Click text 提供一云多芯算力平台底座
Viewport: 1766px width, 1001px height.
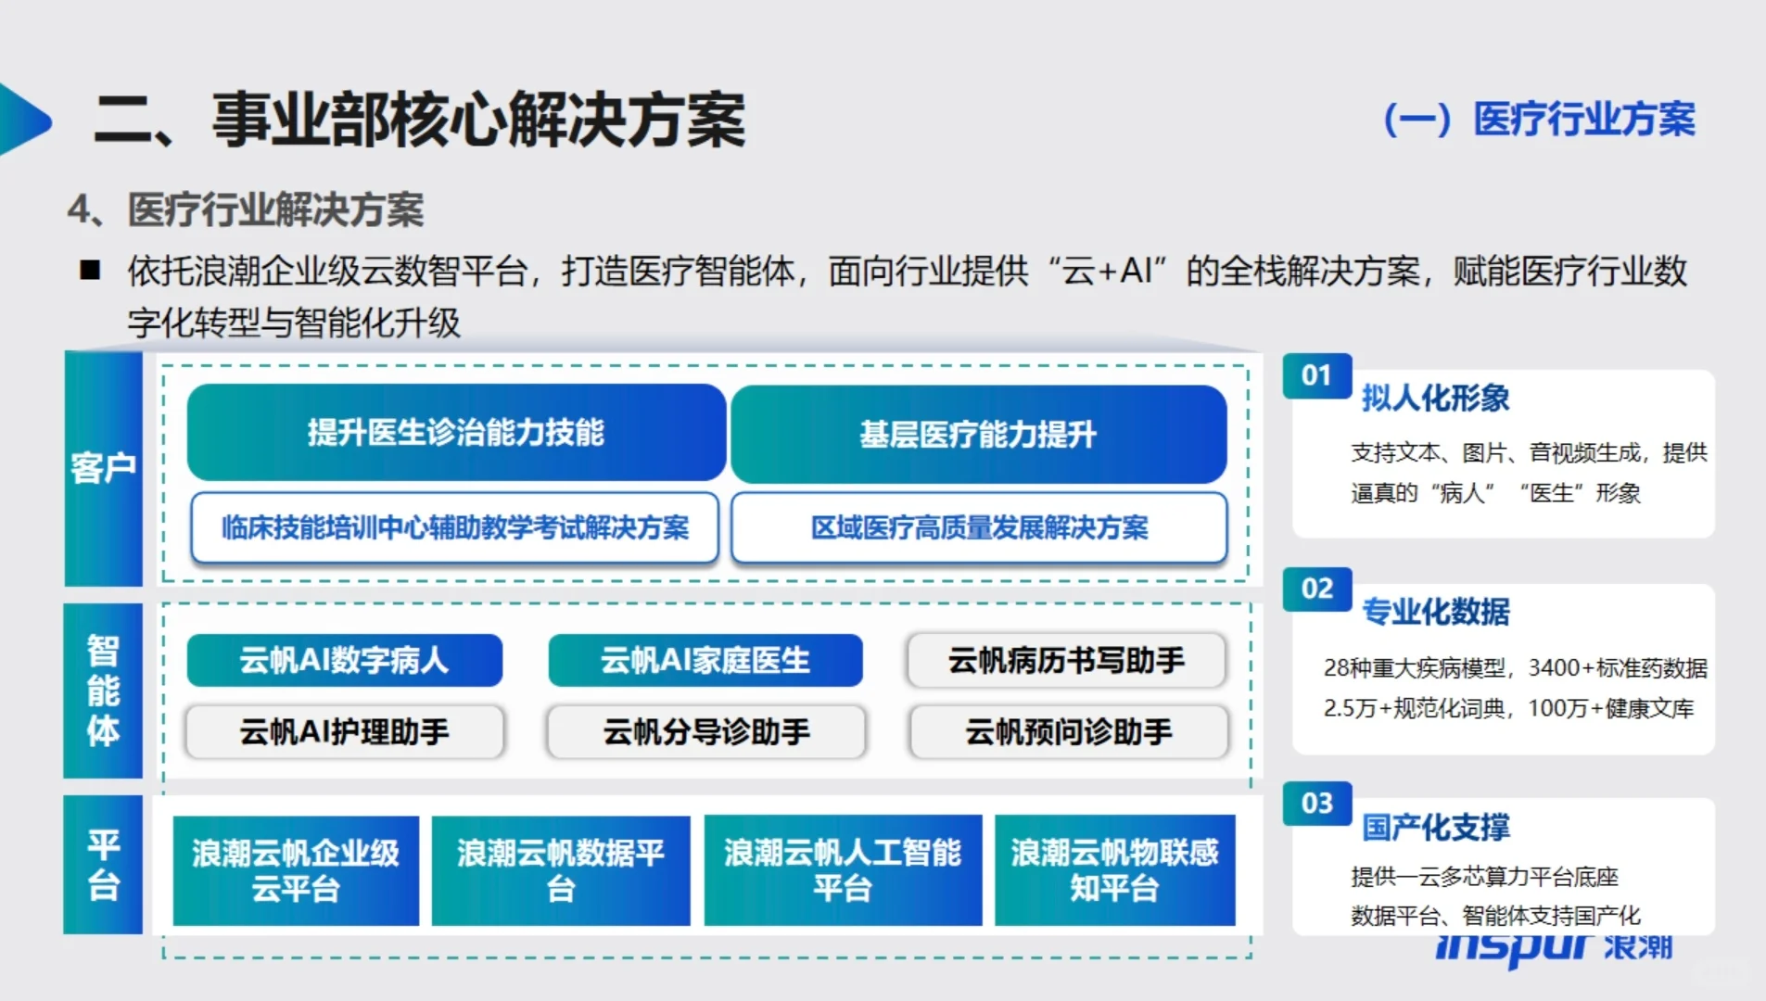point(1484,876)
